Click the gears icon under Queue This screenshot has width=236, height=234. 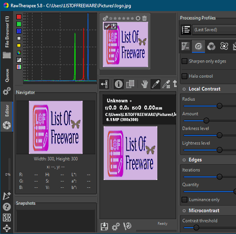[7, 91]
